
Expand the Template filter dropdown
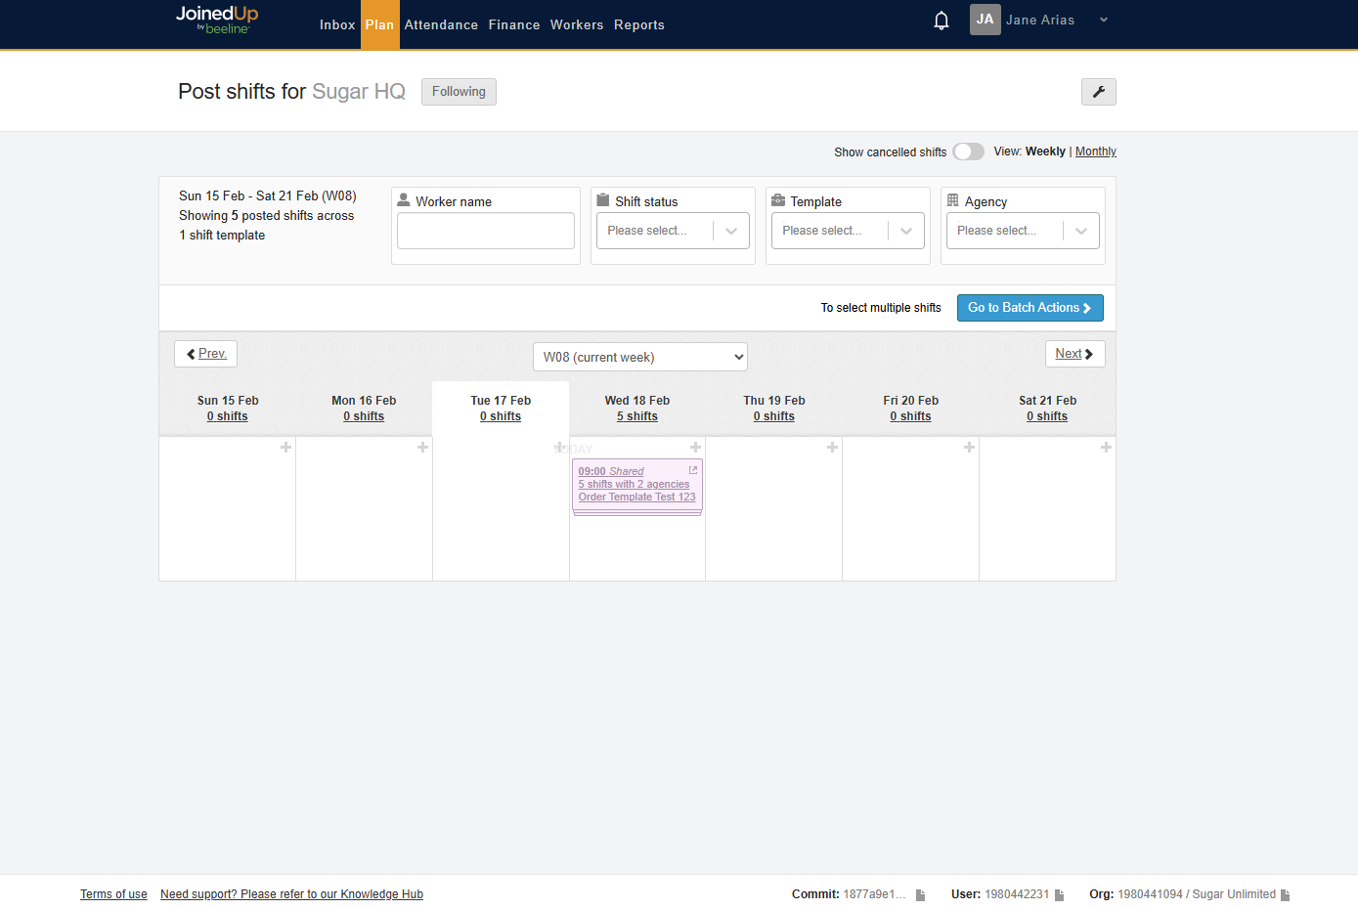point(848,231)
